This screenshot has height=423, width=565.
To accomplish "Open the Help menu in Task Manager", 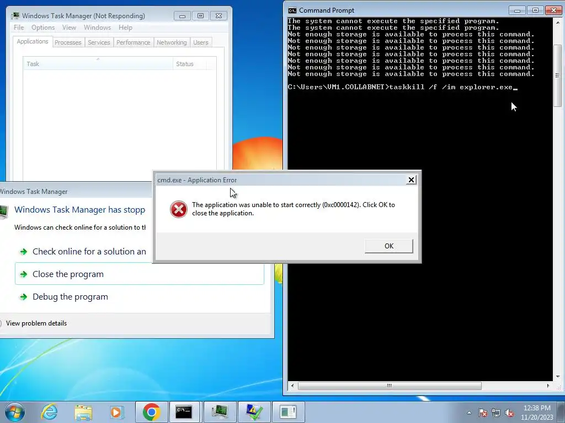I will point(125,28).
